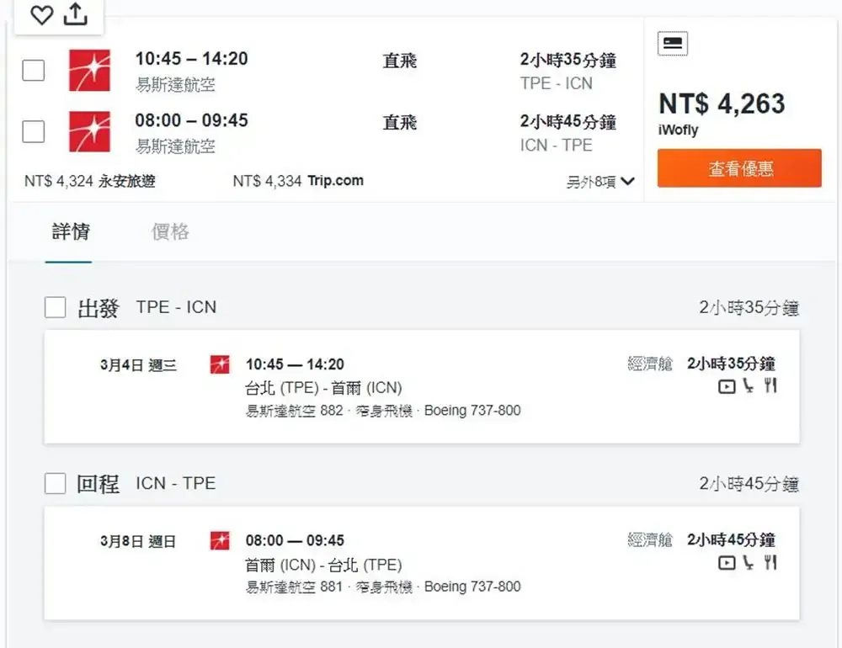842x648 pixels.
Task: Click the in-flight entertainment icon for flight 881
Action: [726, 562]
